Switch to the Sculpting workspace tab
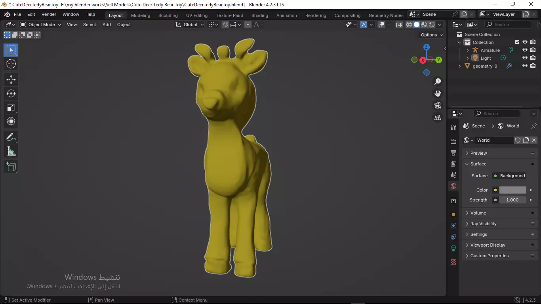The width and height of the screenshot is (541, 304). pos(168,15)
